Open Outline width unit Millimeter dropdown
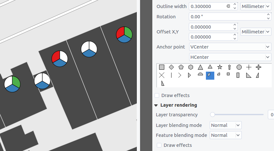This screenshot has height=151, width=274. (x=256, y=6)
